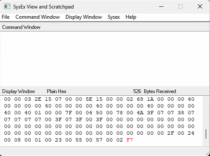The image size is (210, 156).
Task: Click the 5E byte in the first hex row
Action: pyautogui.click(x=89, y=99)
